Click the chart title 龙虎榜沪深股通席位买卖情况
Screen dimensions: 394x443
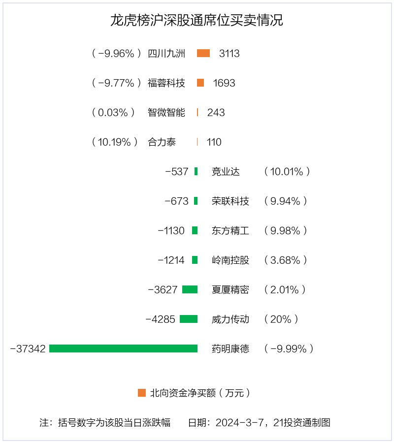[197, 20]
